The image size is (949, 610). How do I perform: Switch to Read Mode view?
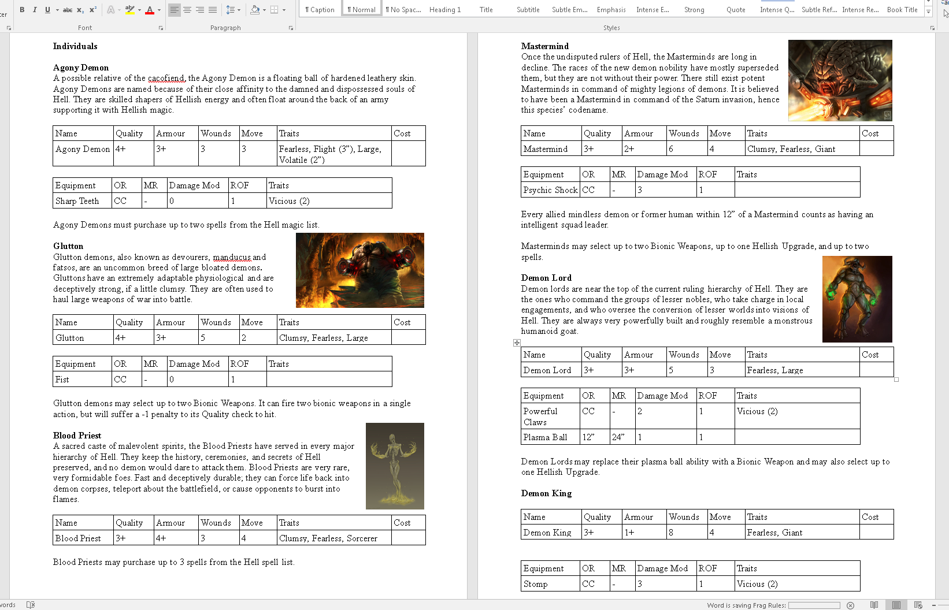click(x=874, y=605)
